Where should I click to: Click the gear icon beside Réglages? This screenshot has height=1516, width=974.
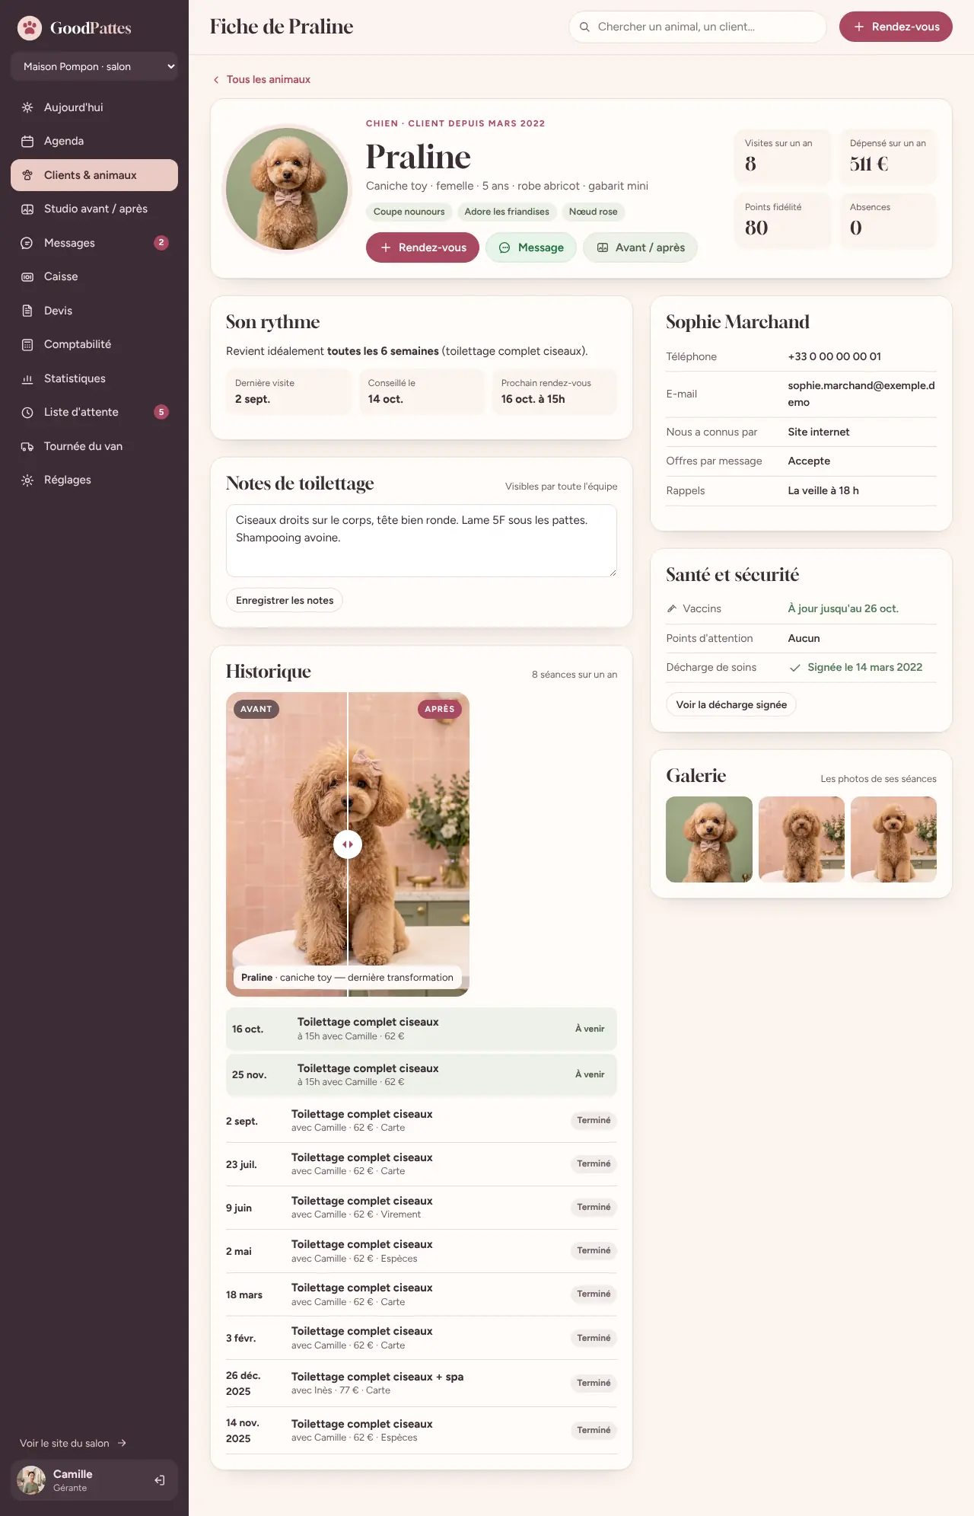(27, 480)
